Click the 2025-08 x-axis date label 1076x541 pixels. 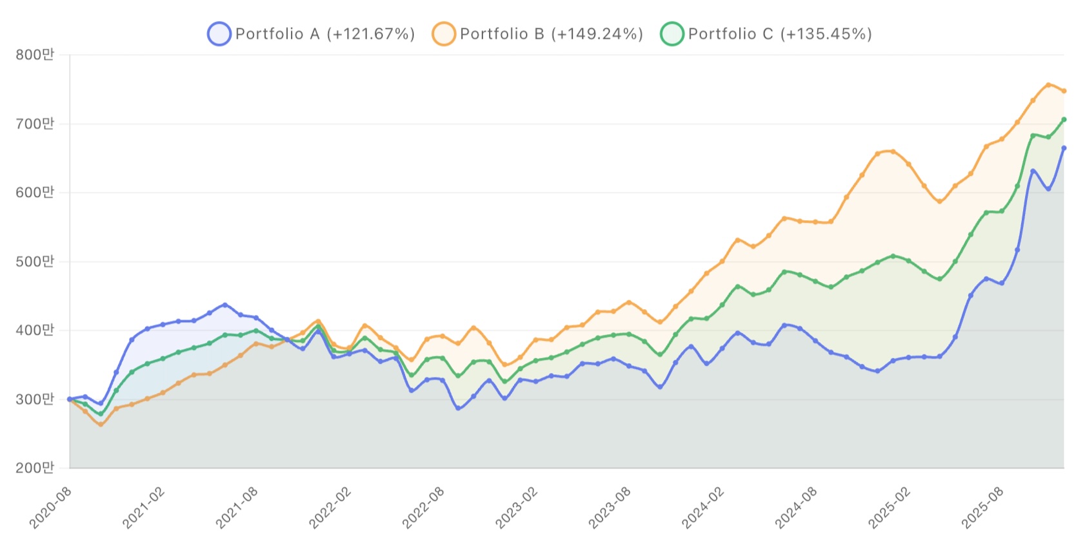click(x=982, y=508)
